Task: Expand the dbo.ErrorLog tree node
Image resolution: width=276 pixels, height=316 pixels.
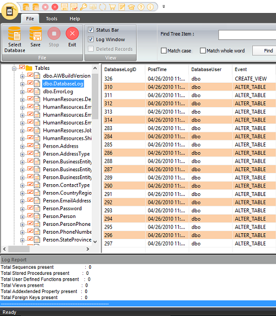Action: pos(22,92)
